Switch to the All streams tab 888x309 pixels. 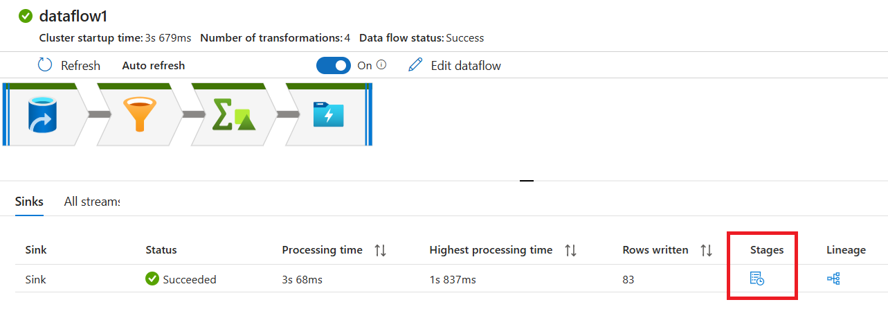point(91,202)
